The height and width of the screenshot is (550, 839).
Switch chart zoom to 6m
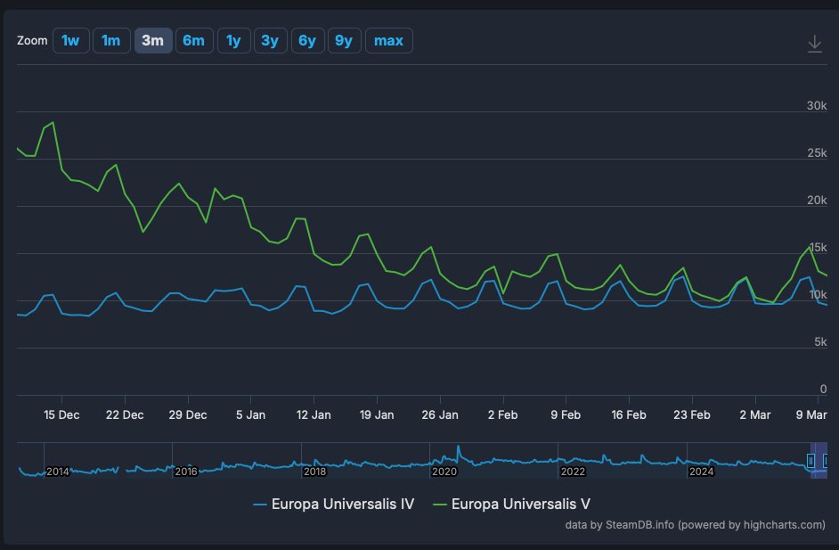(x=194, y=41)
